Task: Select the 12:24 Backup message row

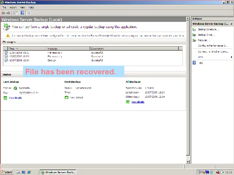Action: coord(93,60)
